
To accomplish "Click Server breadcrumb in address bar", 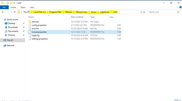I will (93, 12).
